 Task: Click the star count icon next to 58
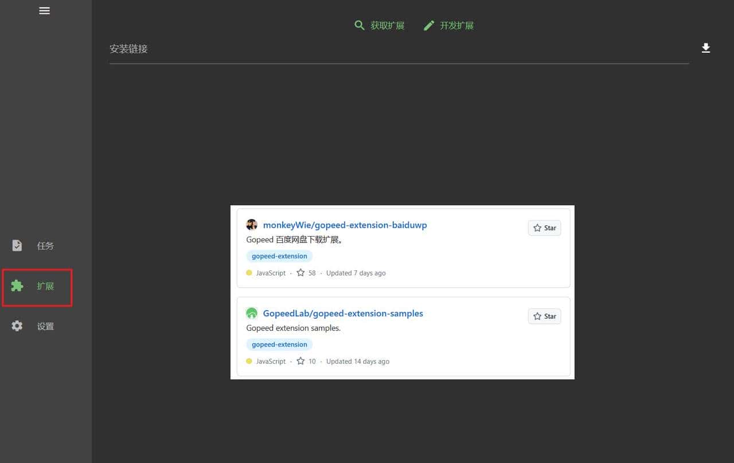[x=300, y=273]
